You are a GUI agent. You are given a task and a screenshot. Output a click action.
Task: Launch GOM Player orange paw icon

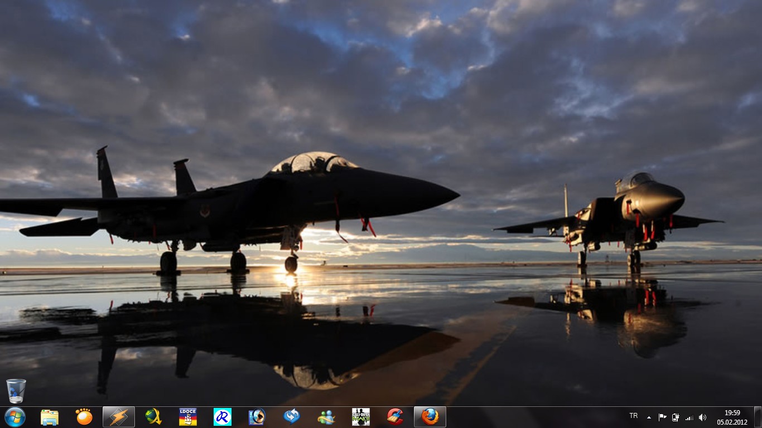click(x=84, y=417)
